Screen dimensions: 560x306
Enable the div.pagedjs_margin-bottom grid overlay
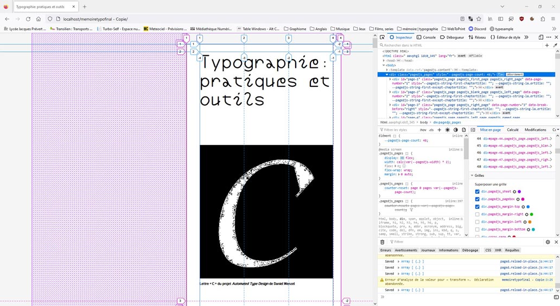[477, 229]
